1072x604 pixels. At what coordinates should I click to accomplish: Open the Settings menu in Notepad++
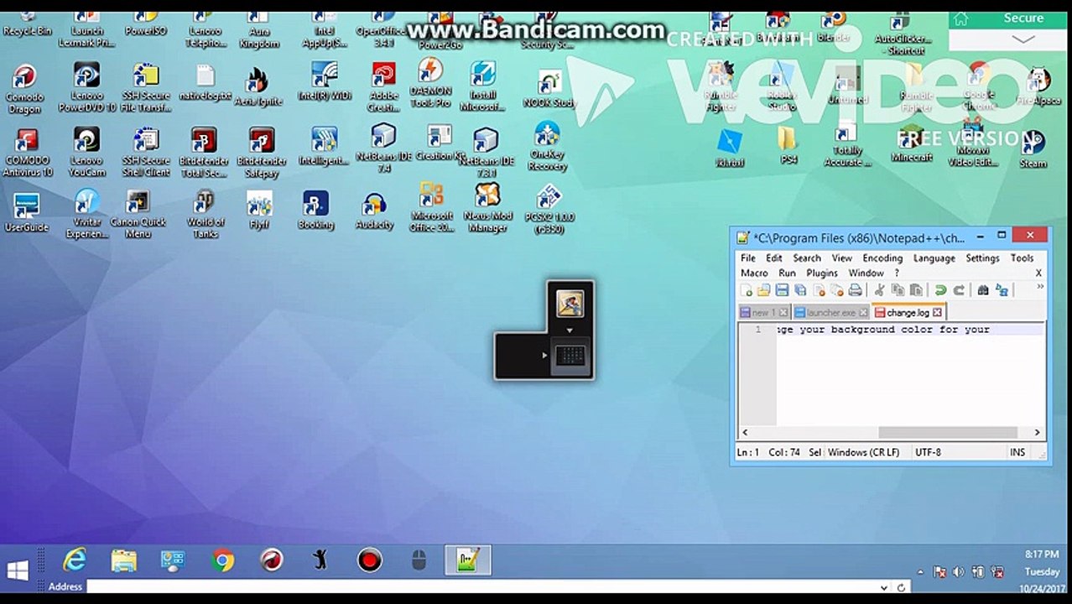(982, 258)
